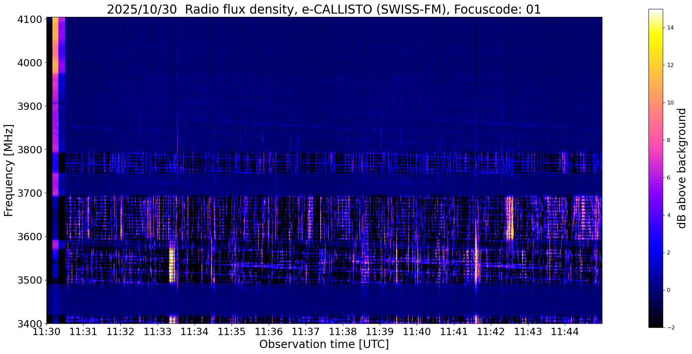Viewport: 692px width, 354px height.
Task: Select the colorbar tick value 8
Action: (x=668, y=140)
